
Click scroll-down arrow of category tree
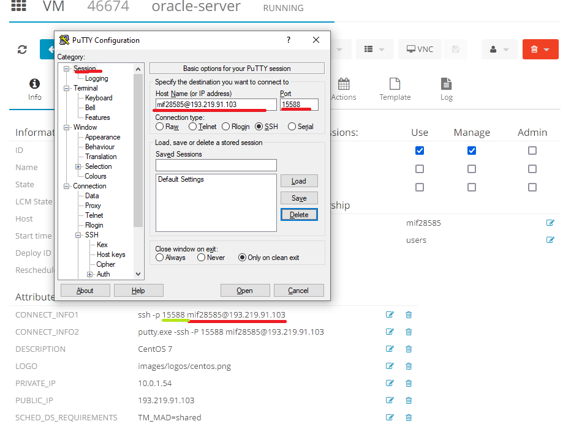pyautogui.click(x=138, y=274)
